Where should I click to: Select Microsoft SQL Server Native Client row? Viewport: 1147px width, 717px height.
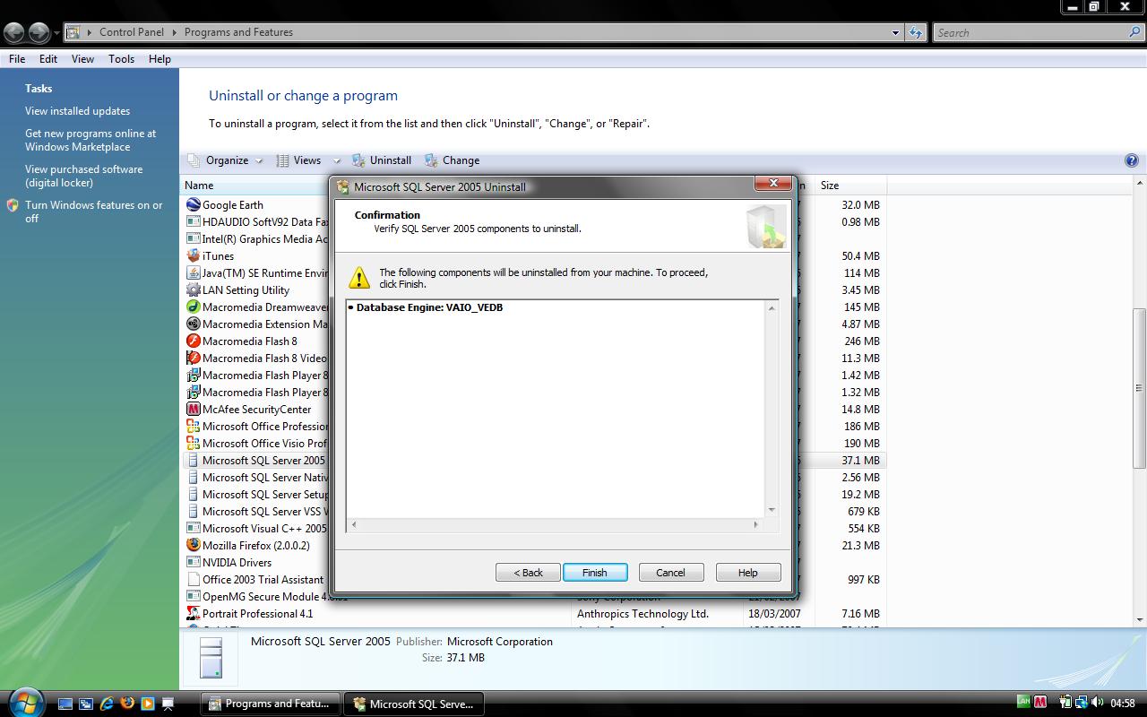coord(534,477)
